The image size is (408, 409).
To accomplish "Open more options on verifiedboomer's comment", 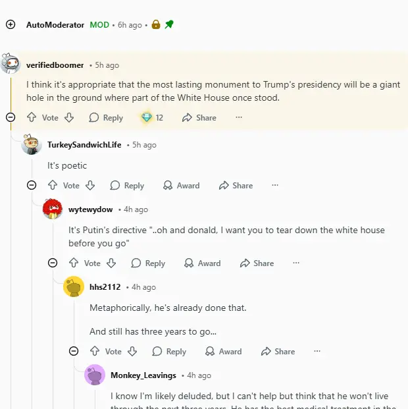I will [239, 118].
